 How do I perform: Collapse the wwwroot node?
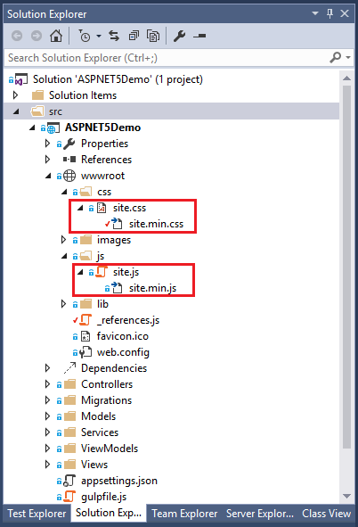pos(48,176)
